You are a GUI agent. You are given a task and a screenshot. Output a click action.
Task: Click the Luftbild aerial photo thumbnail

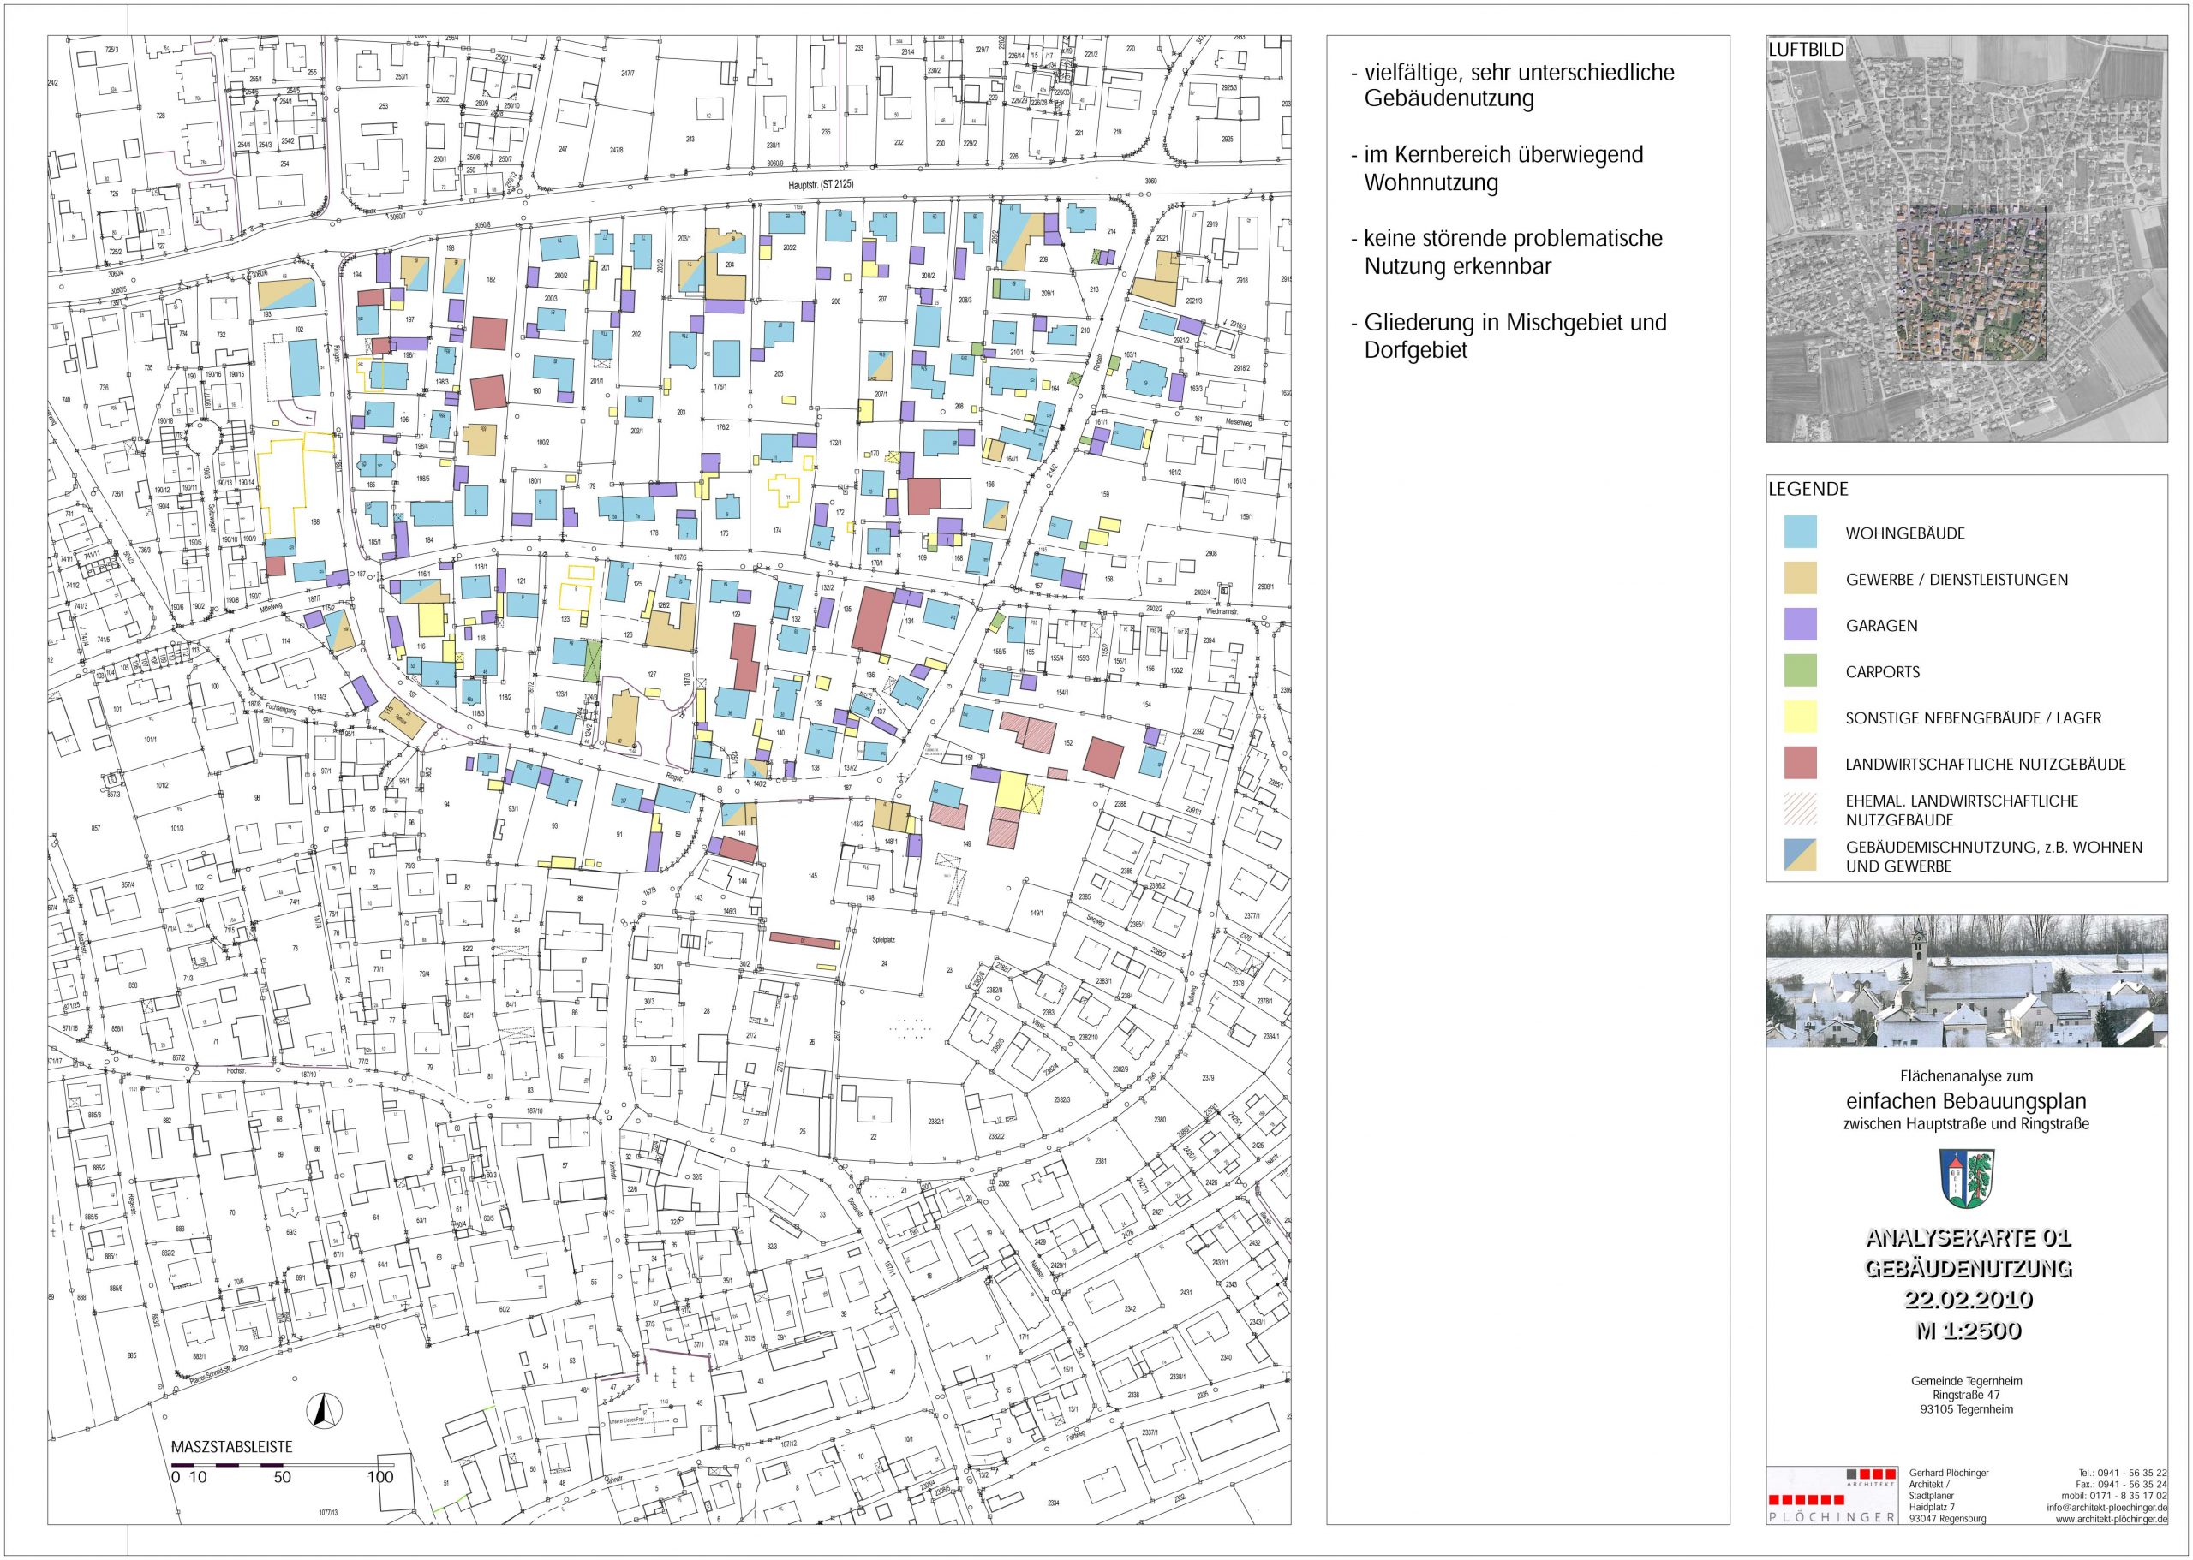pyautogui.click(x=1966, y=240)
